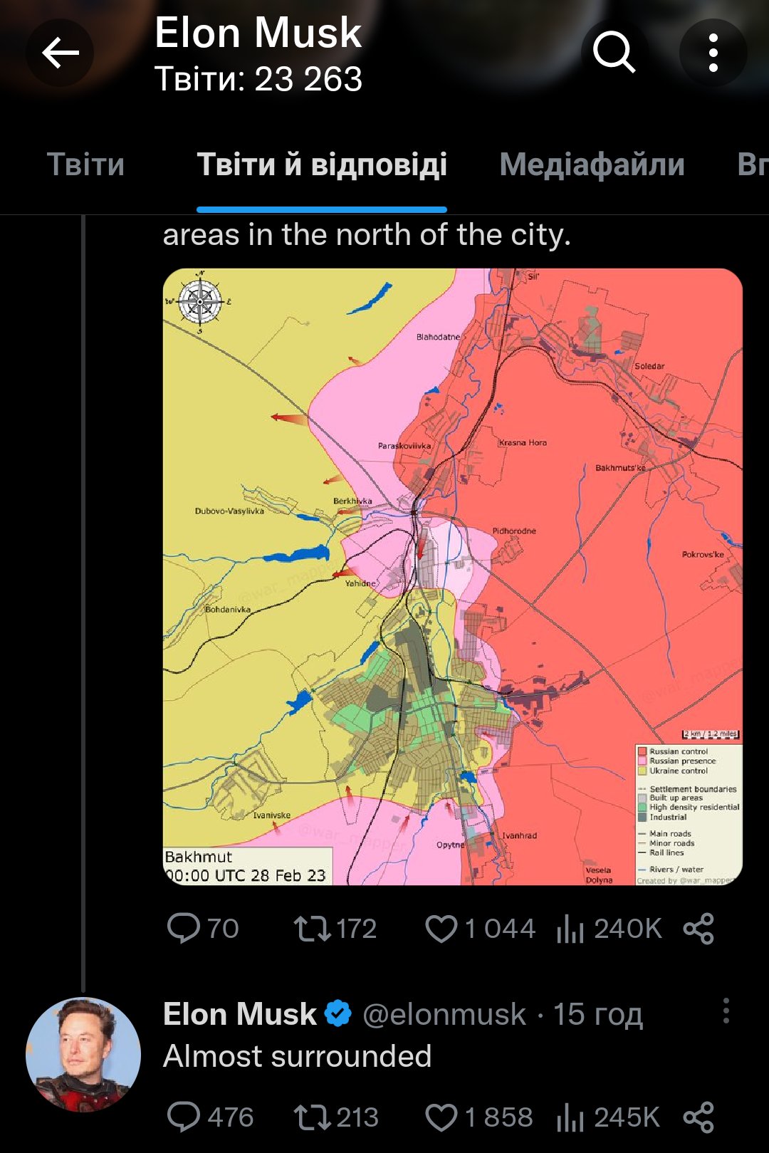Viewport: 769px width, 1153px height.
Task: Select the Твіти й відповіді tab
Action: tap(322, 165)
